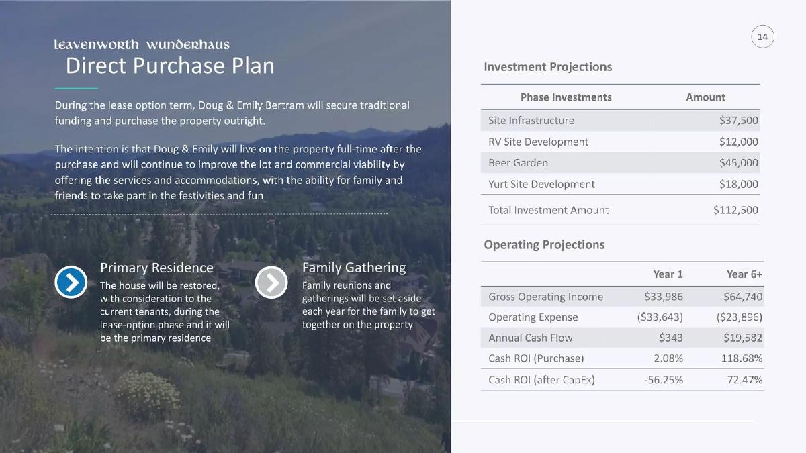Select the RV Site Development row label
This screenshot has width=806, height=453.
click(x=539, y=142)
